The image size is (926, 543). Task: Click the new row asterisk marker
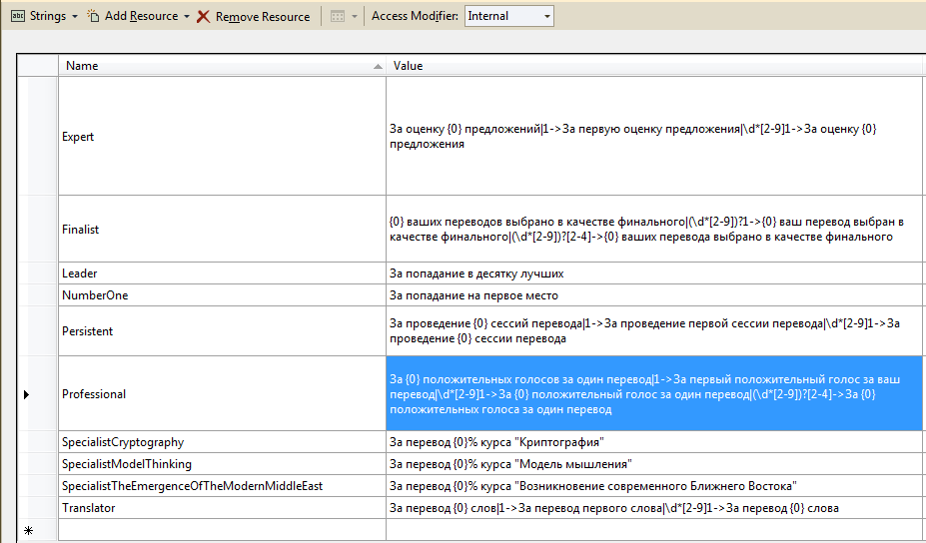click(27, 531)
